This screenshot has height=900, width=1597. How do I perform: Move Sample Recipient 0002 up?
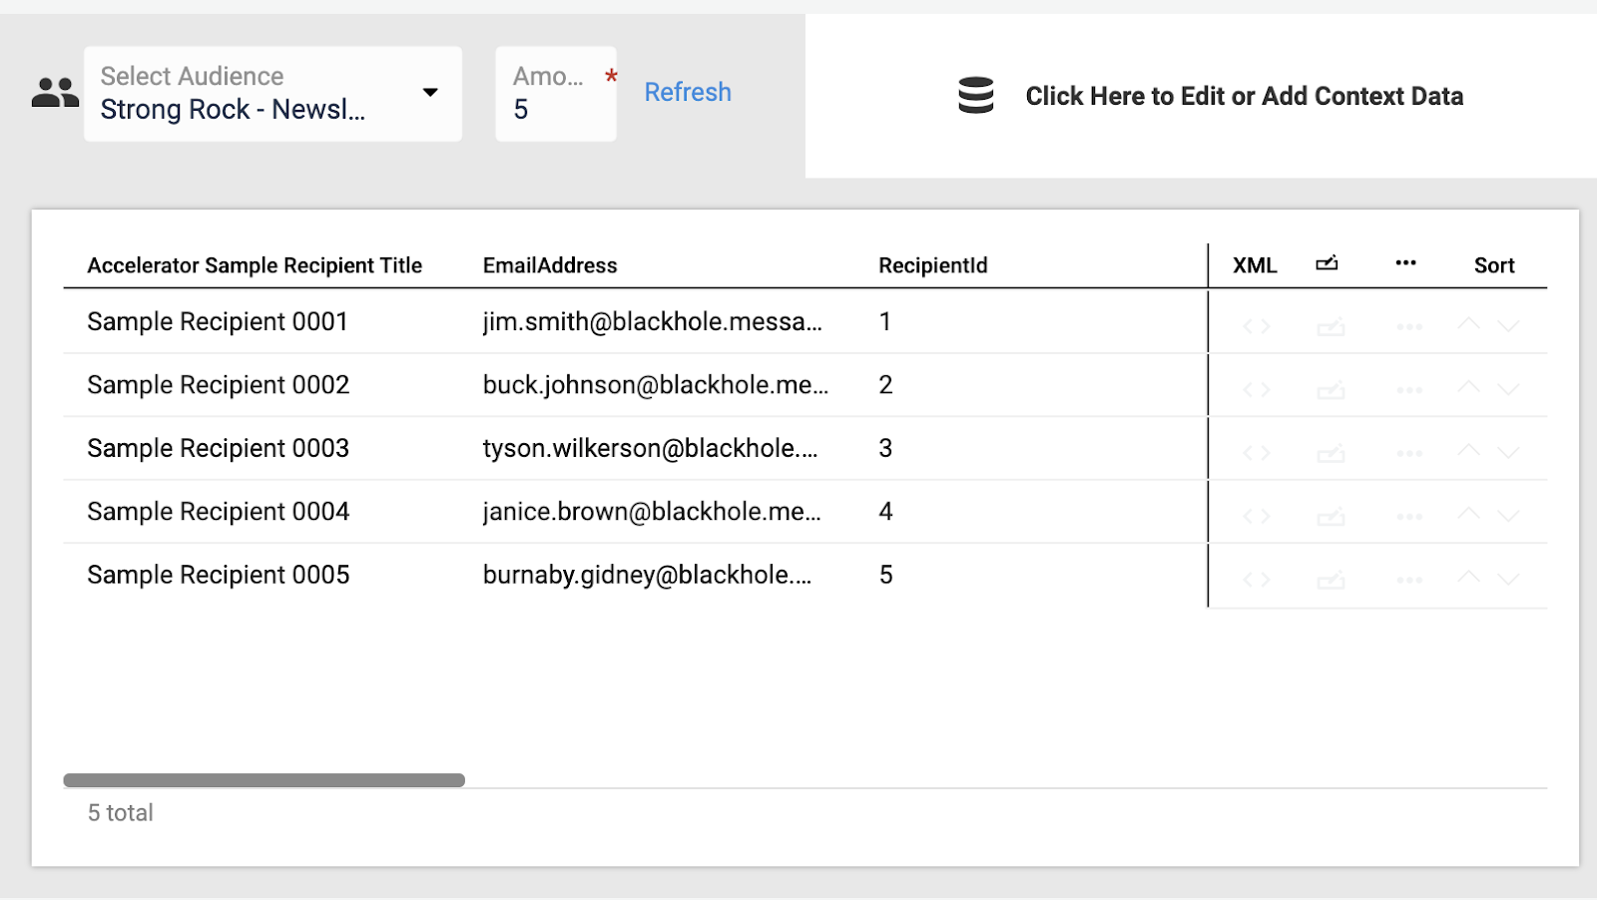point(1468,386)
